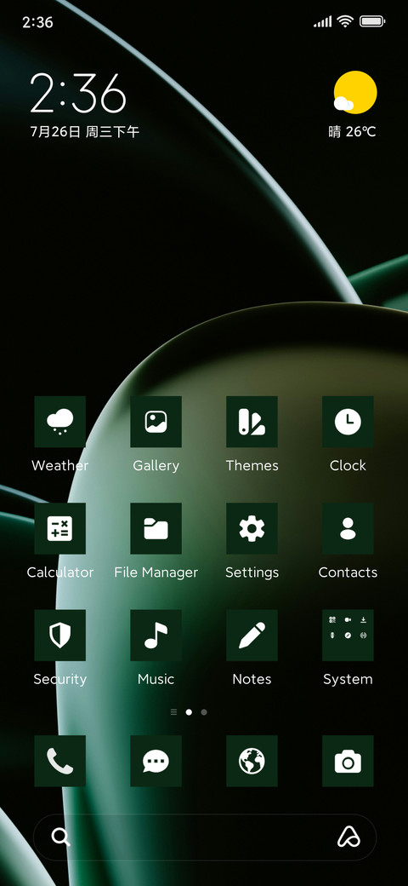Launch the Security shield app
This screenshot has height=886, width=408.
pyautogui.click(x=59, y=636)
